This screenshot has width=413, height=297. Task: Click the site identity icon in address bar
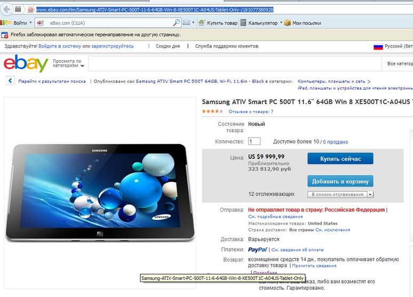[31, 10]
